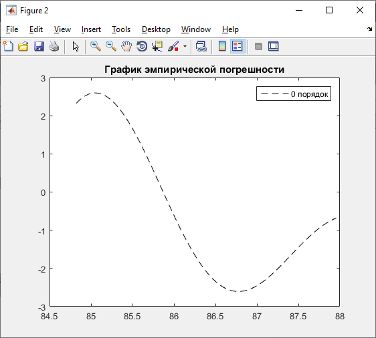
Task: Select the legend box '0 порядок'
Action: click(294, 94)
